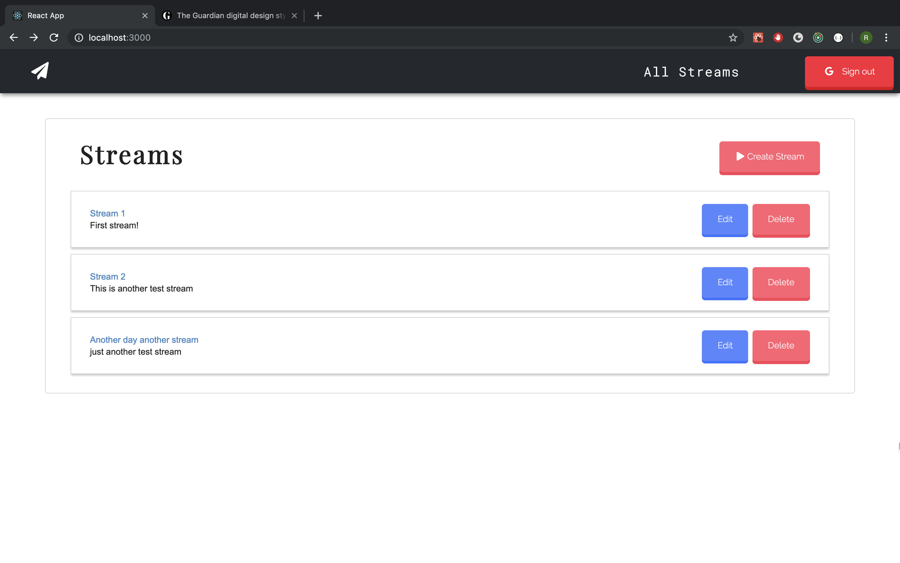Close the React App tab

click(x=145, y=16)
